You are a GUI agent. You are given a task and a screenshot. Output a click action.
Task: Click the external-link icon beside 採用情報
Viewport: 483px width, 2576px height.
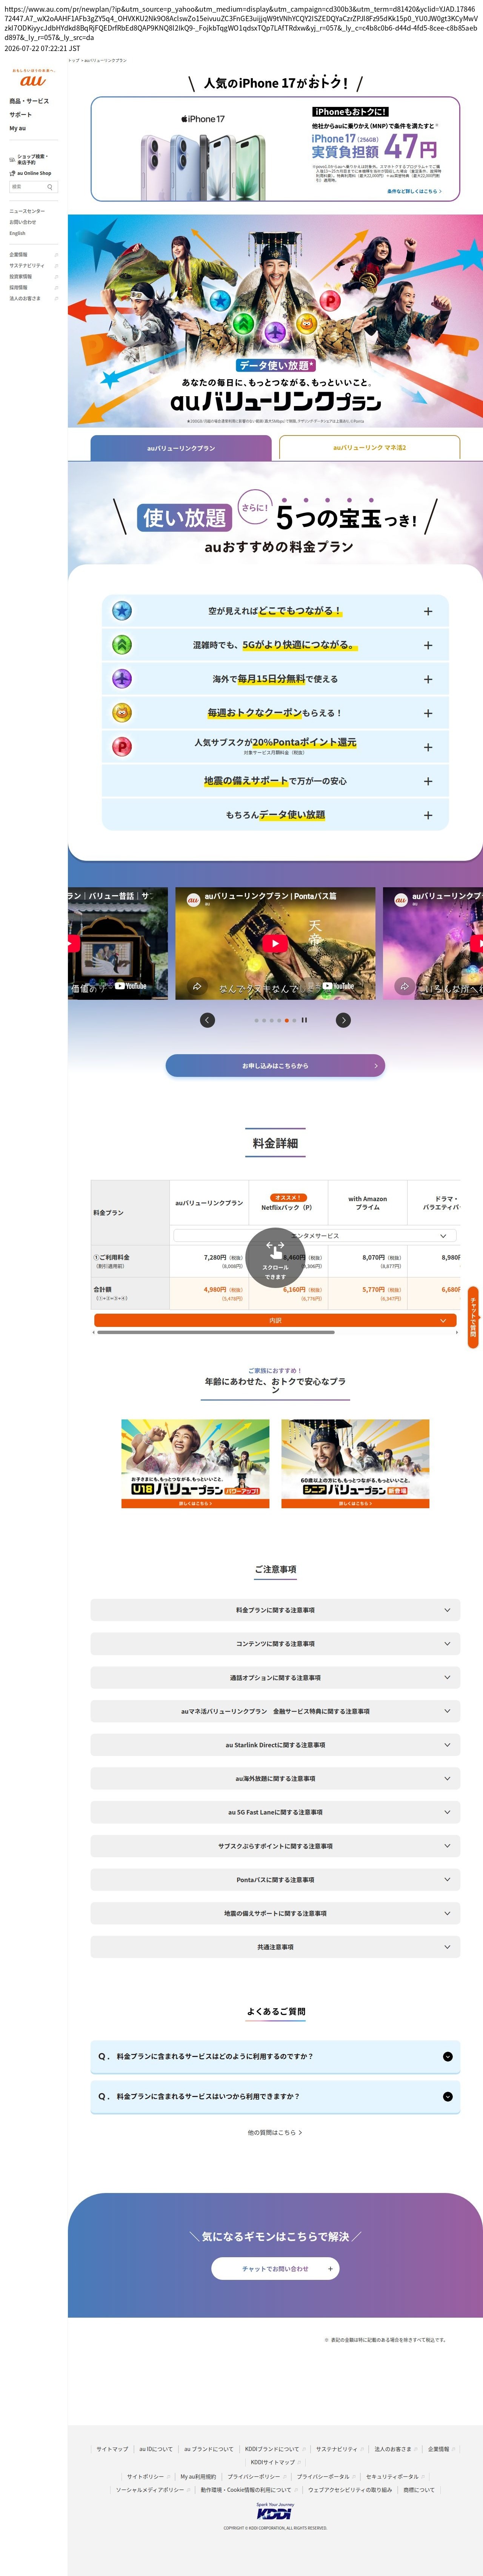pyautogui.click(x=56, y=288)
